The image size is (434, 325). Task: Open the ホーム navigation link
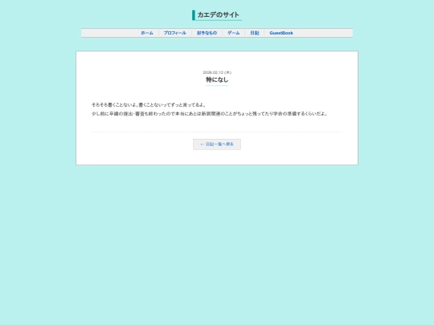click(147, 33)
